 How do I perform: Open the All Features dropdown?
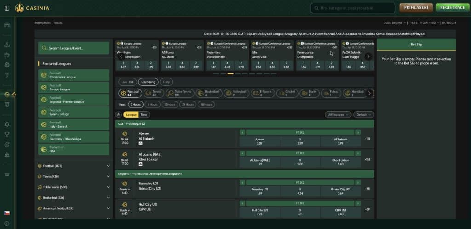point(338,115)
